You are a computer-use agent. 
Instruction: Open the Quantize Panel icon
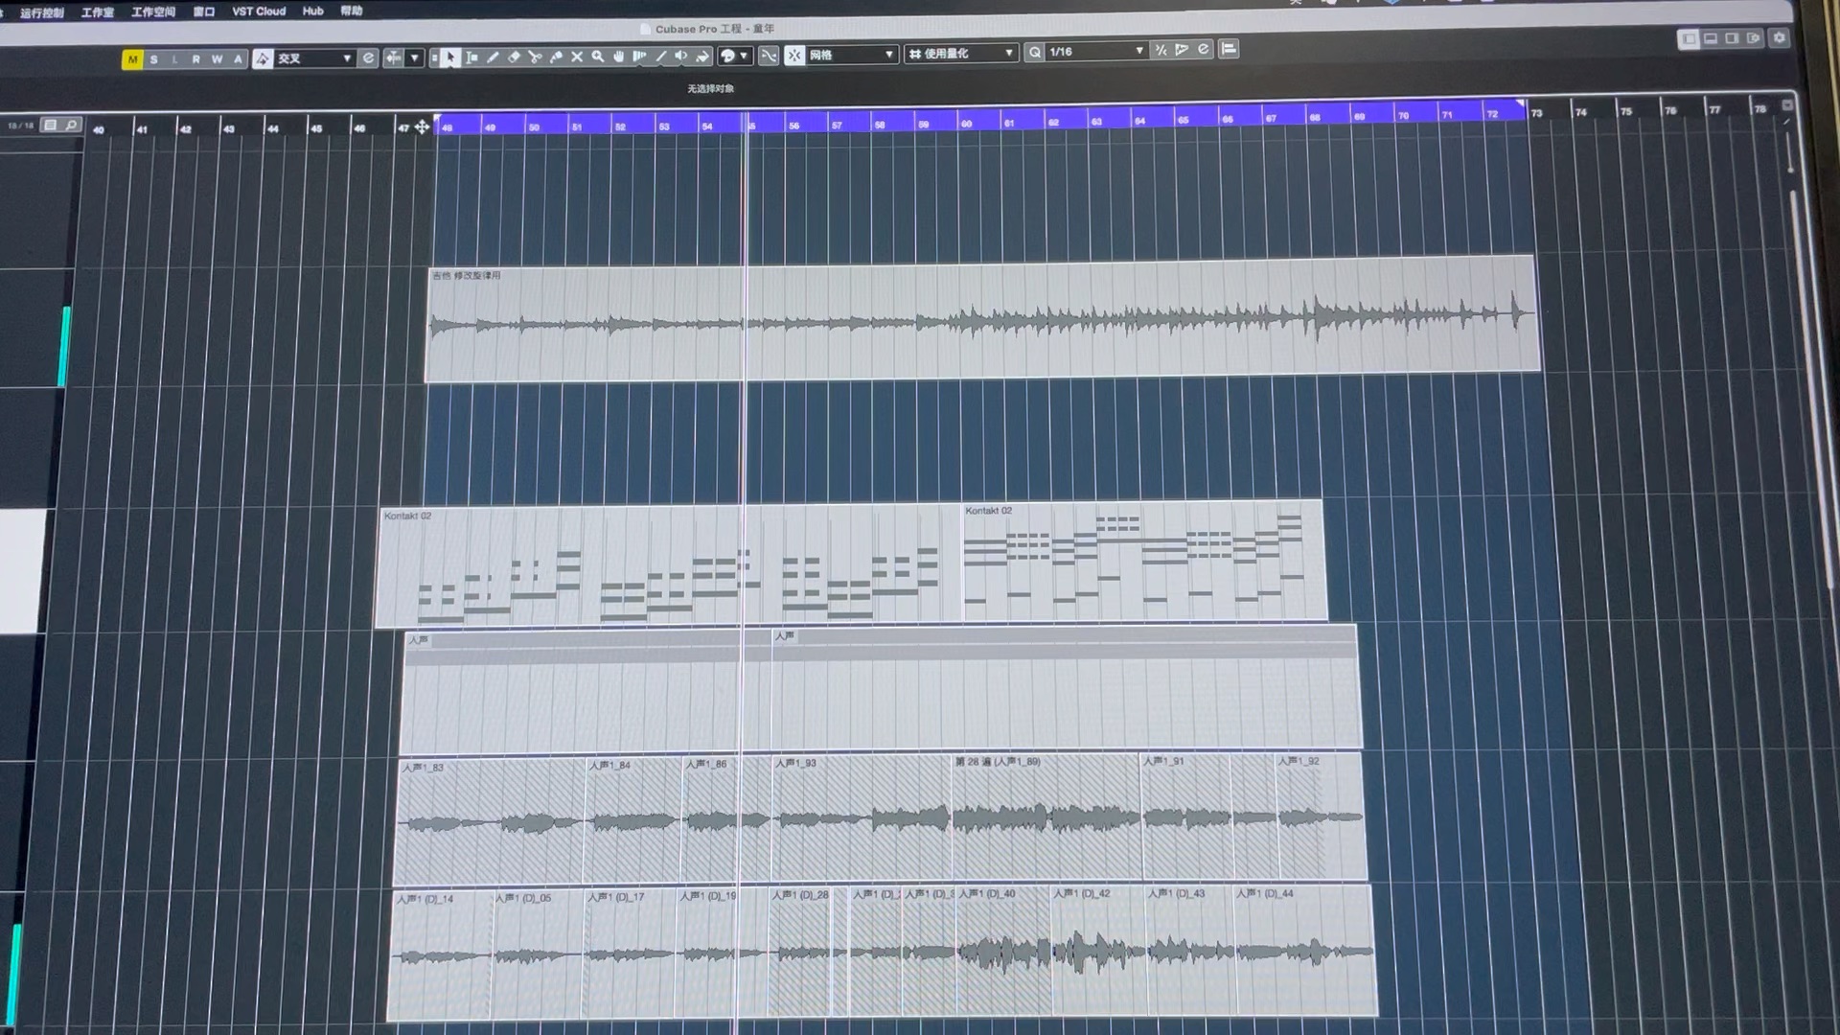1229,49
